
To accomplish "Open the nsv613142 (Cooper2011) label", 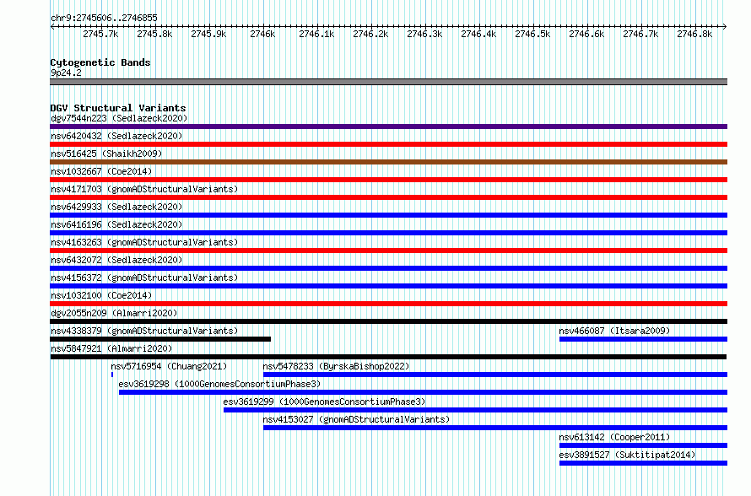I will (614, 437).
